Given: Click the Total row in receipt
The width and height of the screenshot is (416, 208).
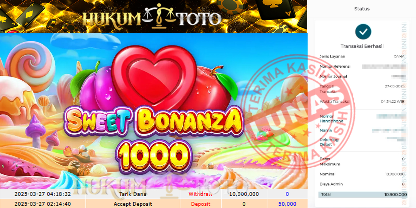Looking at the screenshot, I should pos(363,194).
